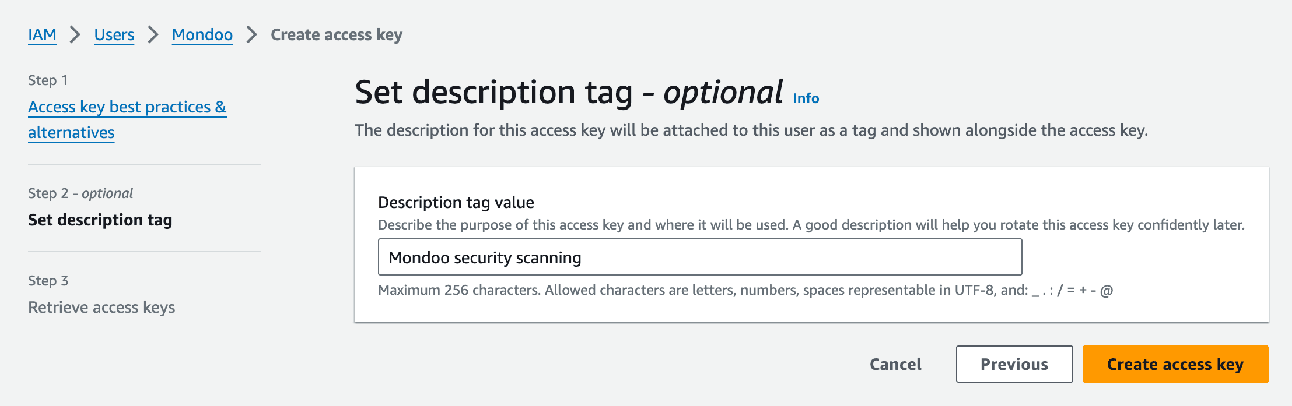Click the chevron after Mondoo in breadcrumb
Viewport: 1292px width, 406px height.
(251, 34)
